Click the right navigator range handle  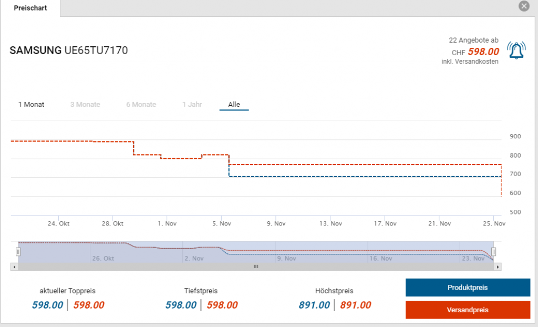493,252
